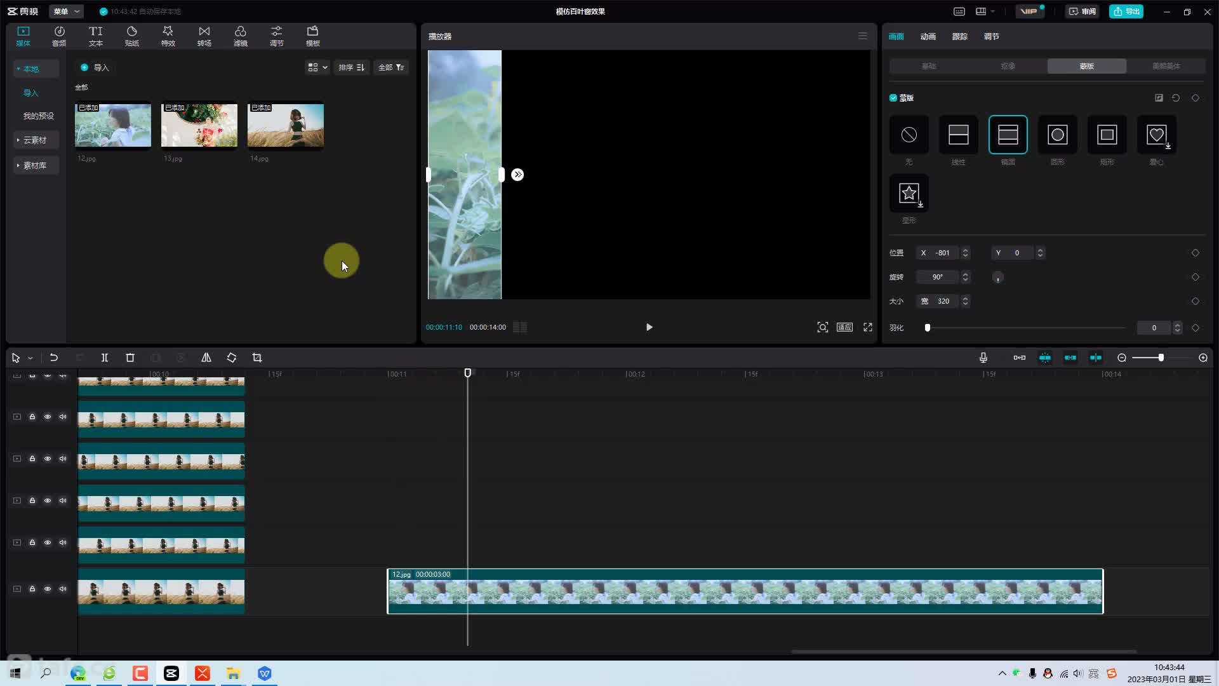Expand the 云素材 cloud section
Viewport: 1219px width, 686px height.
36,140
